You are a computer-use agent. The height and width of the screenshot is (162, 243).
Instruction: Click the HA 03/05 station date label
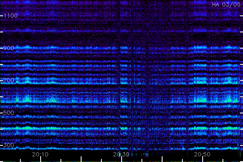[226, 5]
